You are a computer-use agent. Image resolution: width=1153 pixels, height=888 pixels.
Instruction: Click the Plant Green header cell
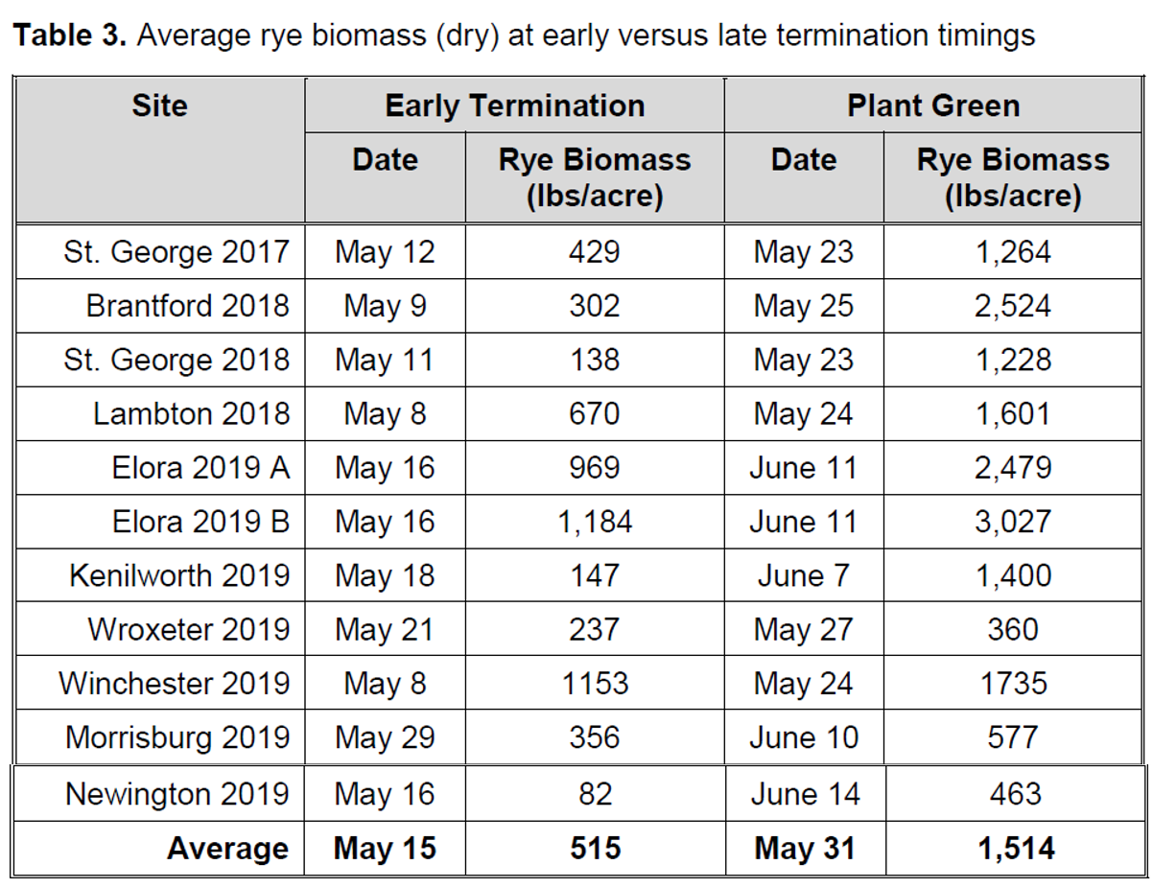pos(932,105)
